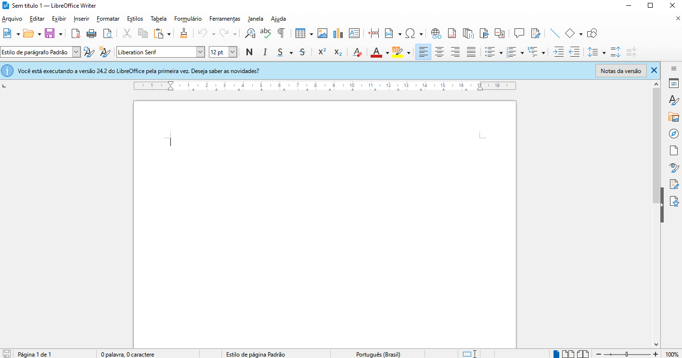Expand the paragraph style dropdown
The image size is (682, 358).
coord(76,52)
